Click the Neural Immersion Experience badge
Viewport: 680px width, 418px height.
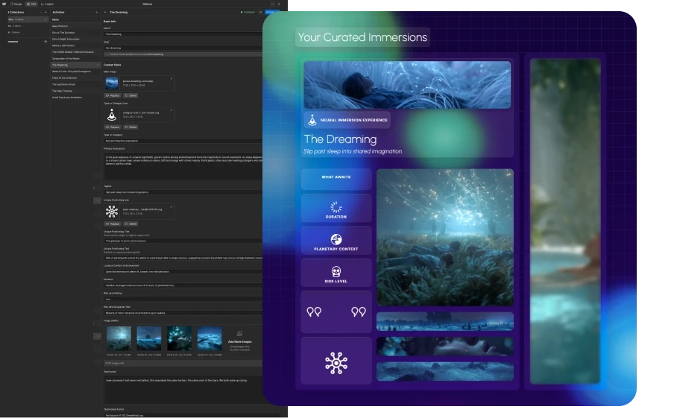[347, 120]
